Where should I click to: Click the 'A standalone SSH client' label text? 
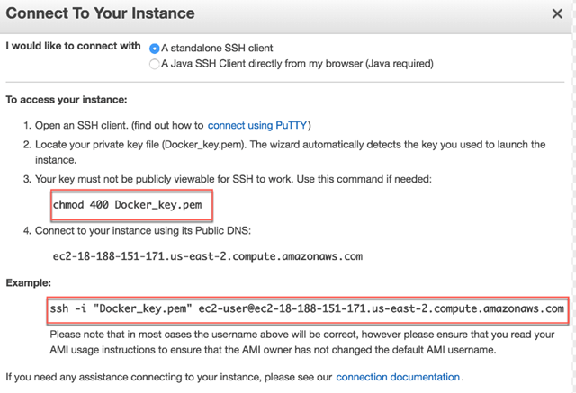[x=218, y=48]
